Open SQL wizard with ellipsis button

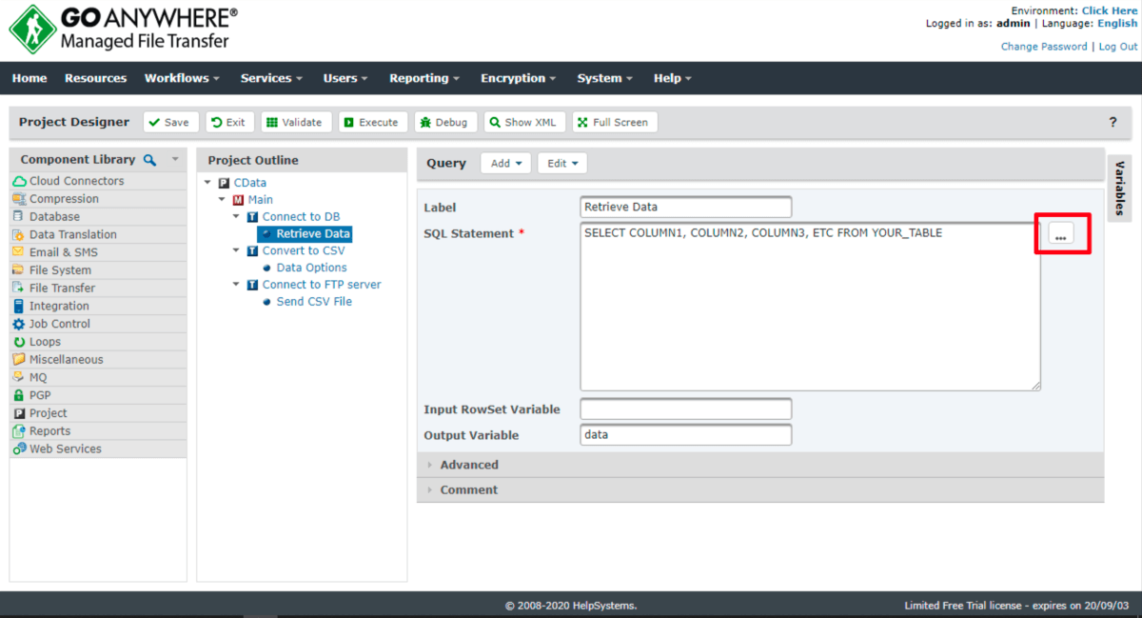tap(1061, 232)
